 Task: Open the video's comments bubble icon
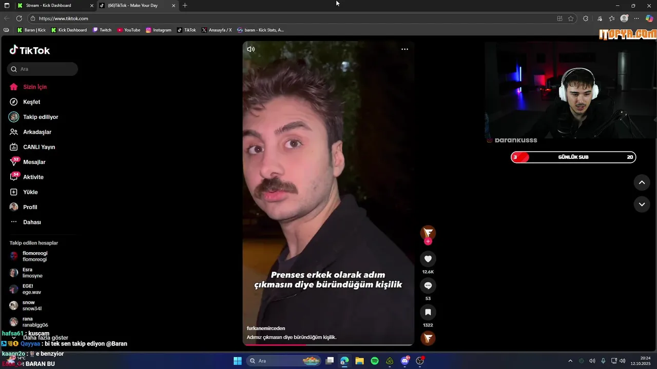click(x=428, y=285)
